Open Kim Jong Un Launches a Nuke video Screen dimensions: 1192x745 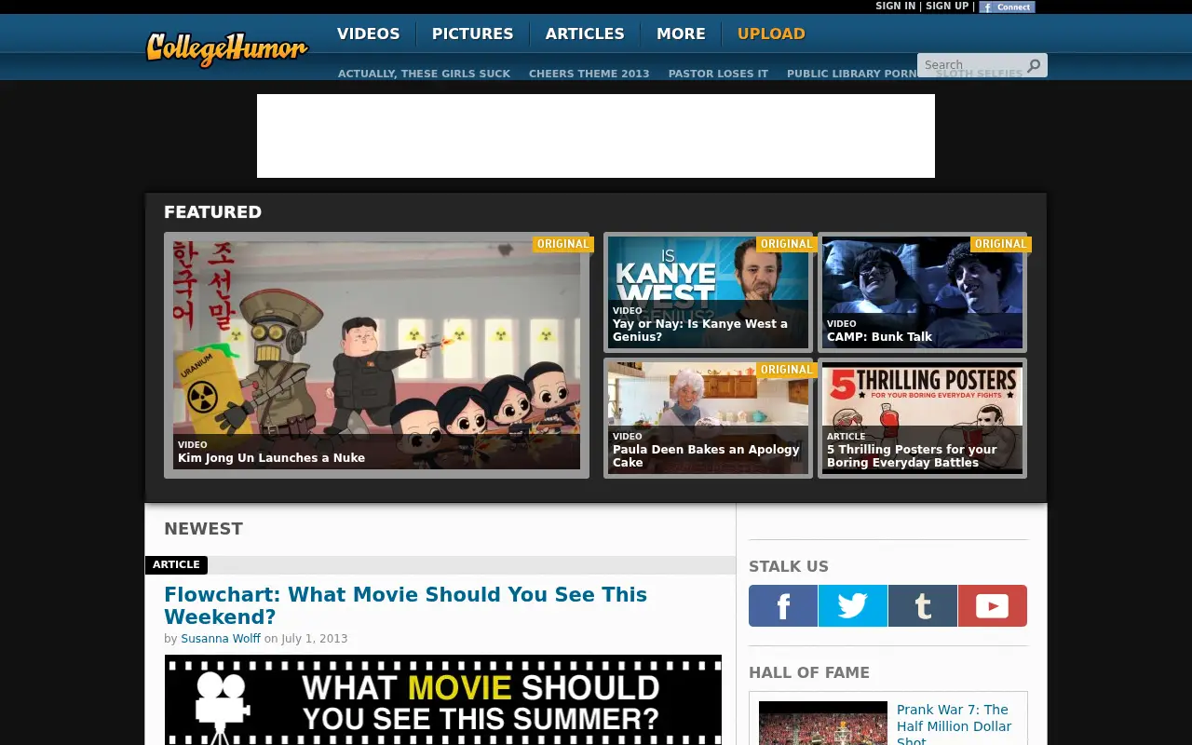(x=376, y=355)
